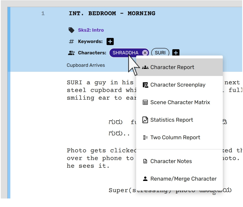Click the hash icon next to Keywords
The image size is (243, 207).
(71, 42)
